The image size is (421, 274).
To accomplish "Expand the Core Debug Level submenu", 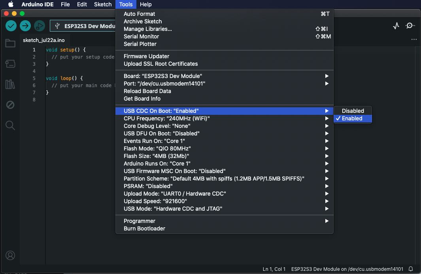I will tap(225, 126).
